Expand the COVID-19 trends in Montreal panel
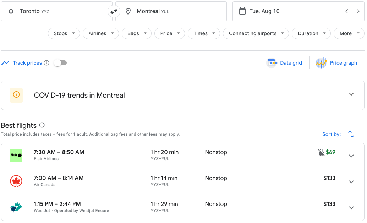This screenshot has height=223, width=367. (x=351, y=95)
